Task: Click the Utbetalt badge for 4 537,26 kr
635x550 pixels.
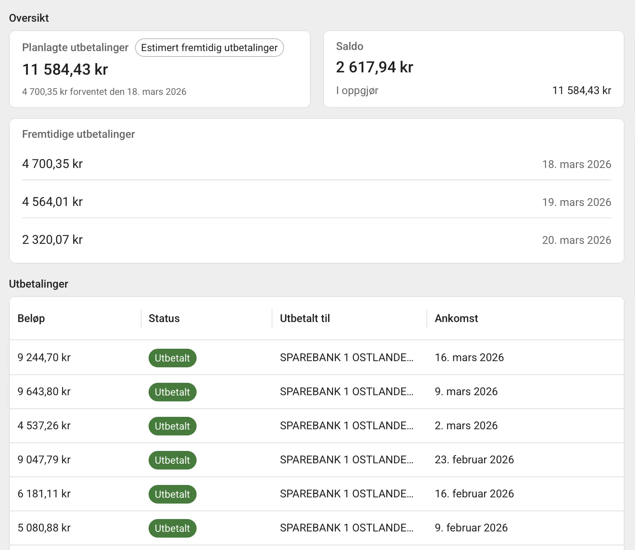Action: coord(172,426)
